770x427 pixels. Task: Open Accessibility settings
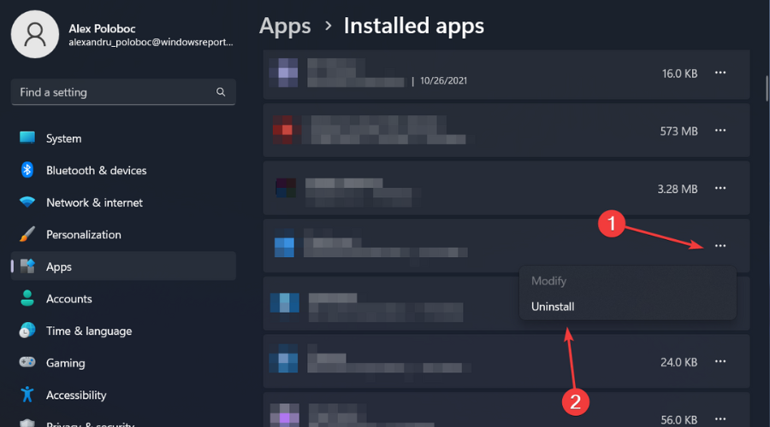76,395
